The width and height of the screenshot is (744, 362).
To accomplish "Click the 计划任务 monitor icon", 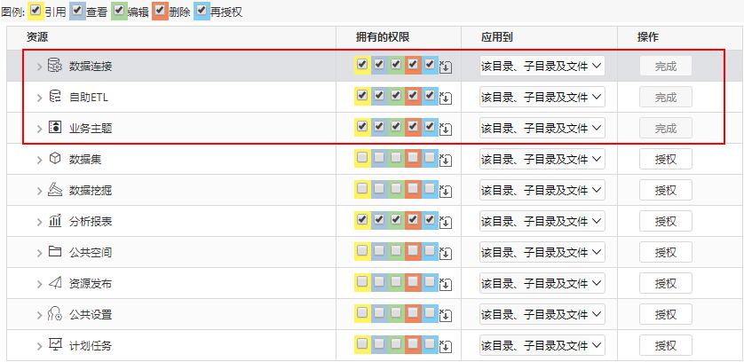I will coord(55,345).
